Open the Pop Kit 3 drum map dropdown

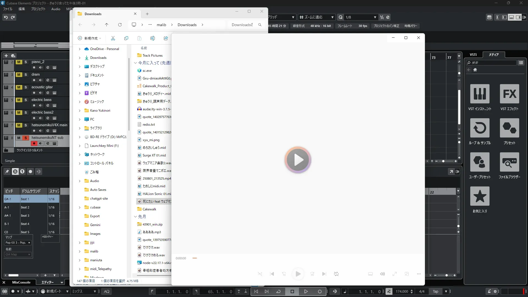18,243
